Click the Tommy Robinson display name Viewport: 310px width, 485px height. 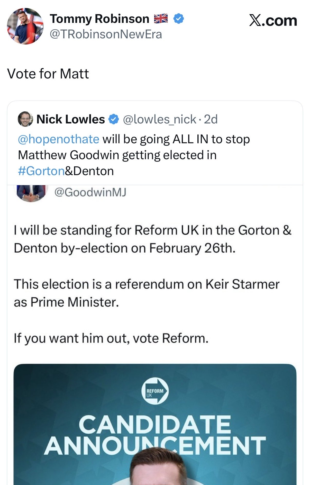[99, 19]
